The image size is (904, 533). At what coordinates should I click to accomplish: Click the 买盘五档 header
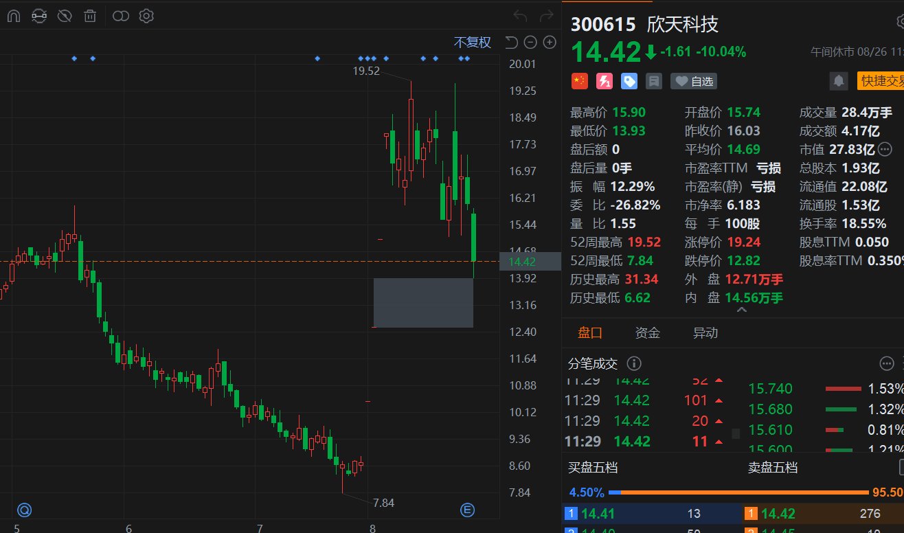592,468
